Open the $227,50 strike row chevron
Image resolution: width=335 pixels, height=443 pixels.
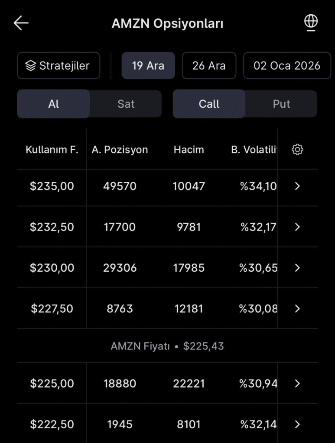pos(297,308)
